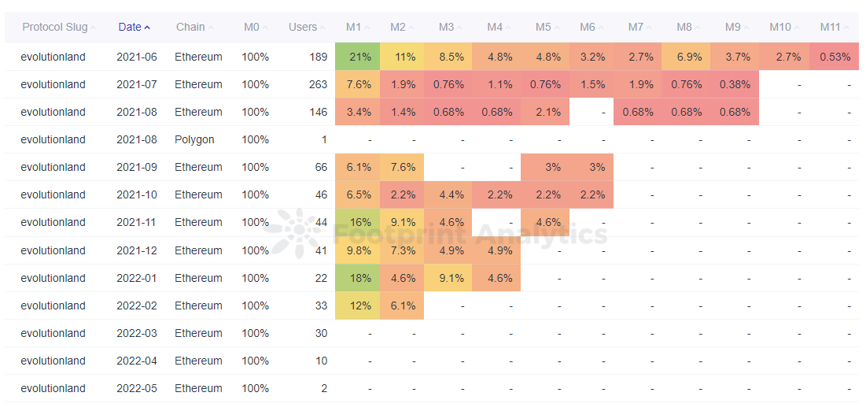866x411 pixels.
Task: Select the 0.53% cell under M11
Action: tap(835, 57)
